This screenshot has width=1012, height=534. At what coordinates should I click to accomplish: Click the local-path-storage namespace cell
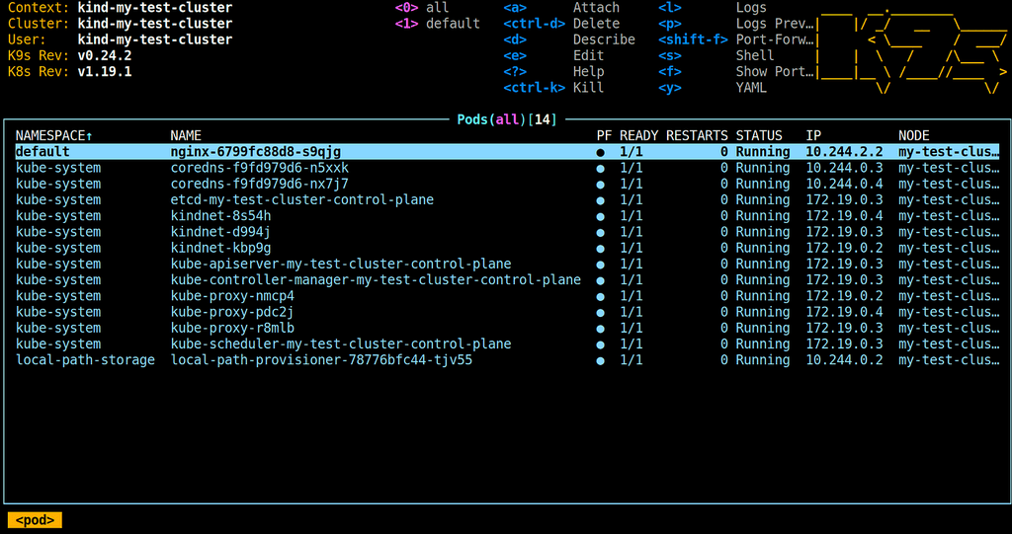tap(85, 360)
